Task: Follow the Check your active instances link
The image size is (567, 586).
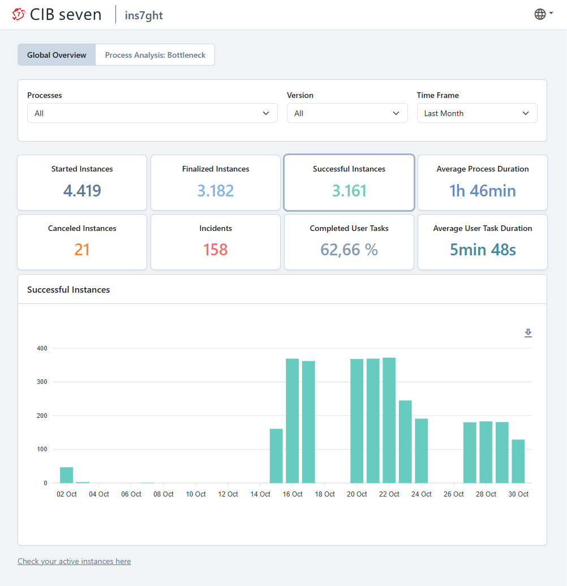Action: 74,562
